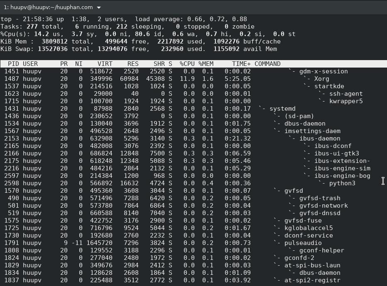Select the at-spi2-registr process entry
The height and width of the screenshot is (286, 387).
pyautogui.click(x=312, y=280)
